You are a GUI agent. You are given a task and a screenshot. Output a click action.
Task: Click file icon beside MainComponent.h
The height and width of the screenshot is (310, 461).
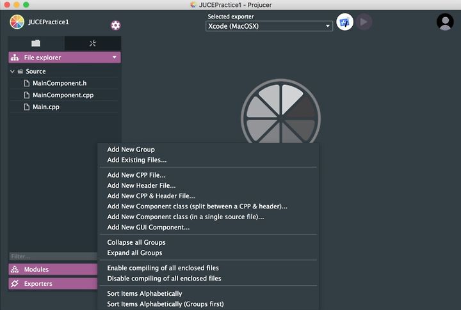(27, 83)
